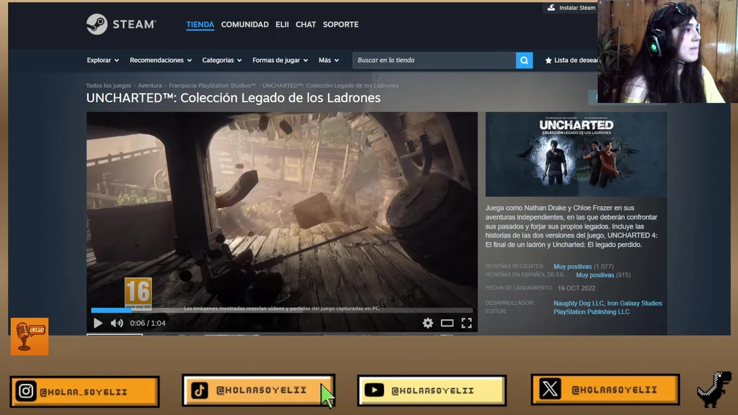
Task: Click the @HOLAA_SOYELII Instagram banner
Action: pos(85,392)
